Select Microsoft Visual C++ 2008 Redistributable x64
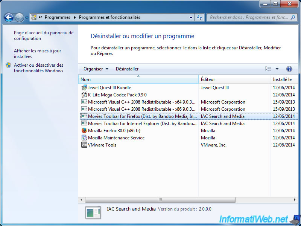 (188, 102)
